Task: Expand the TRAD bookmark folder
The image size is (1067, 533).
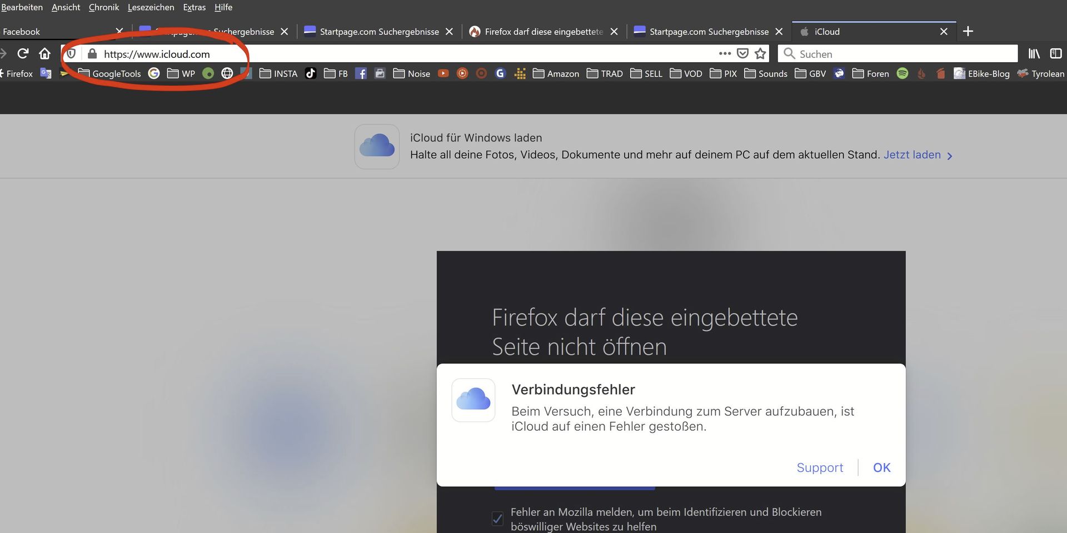Action: click(x=605, y=73)
